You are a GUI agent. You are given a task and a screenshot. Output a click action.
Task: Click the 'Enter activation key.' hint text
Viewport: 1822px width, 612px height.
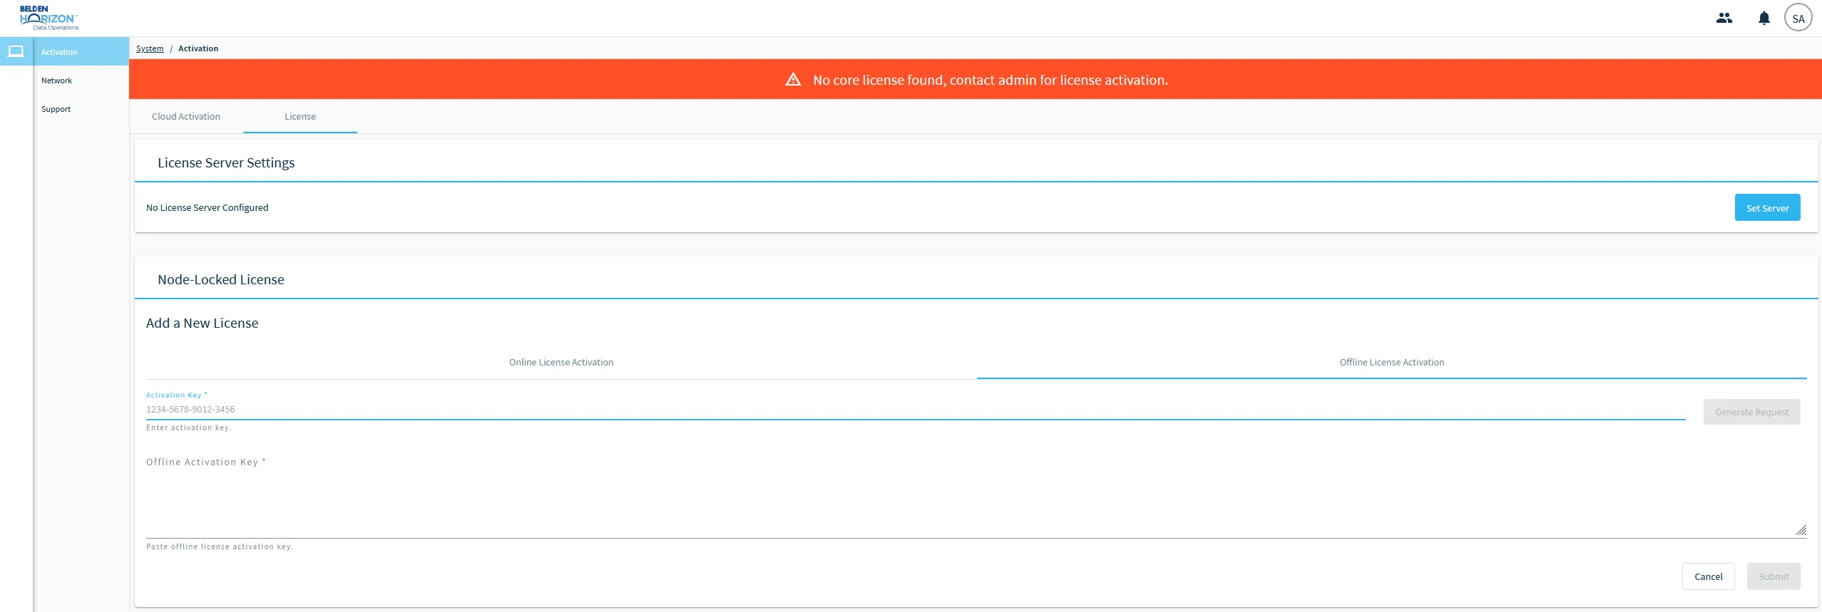(188, 427)
